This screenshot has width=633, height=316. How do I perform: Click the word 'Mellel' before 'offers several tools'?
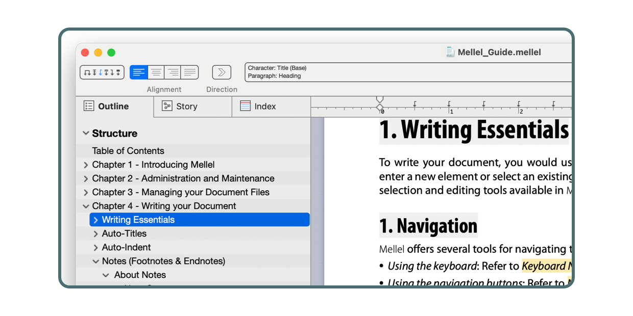pos(392,249)
